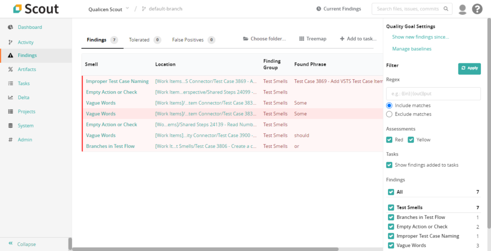Select the Exclude matches radio button
Screen dimensions: 491x251
point(389,114)
